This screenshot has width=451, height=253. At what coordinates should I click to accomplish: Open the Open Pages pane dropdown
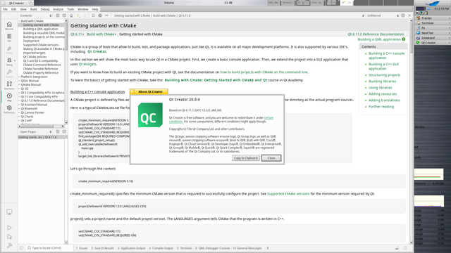click(x=36, y=131)
